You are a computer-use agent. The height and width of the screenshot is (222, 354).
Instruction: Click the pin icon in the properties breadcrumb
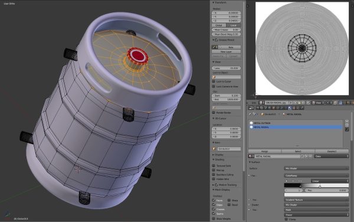250,115
